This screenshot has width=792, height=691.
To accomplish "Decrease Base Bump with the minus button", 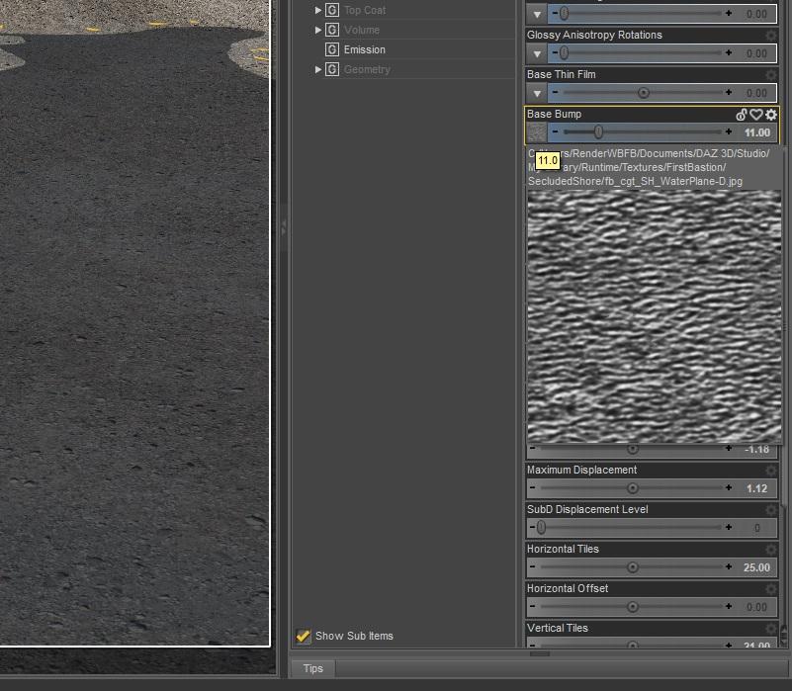I will [x=555, y=131].
